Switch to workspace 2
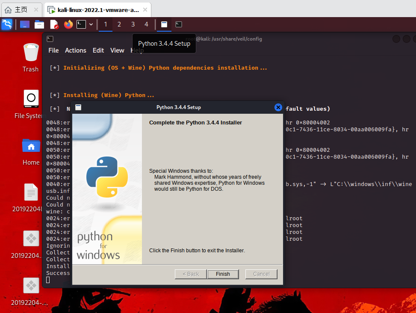This screenshot has height=313, width=416. (x=119, y=24)
